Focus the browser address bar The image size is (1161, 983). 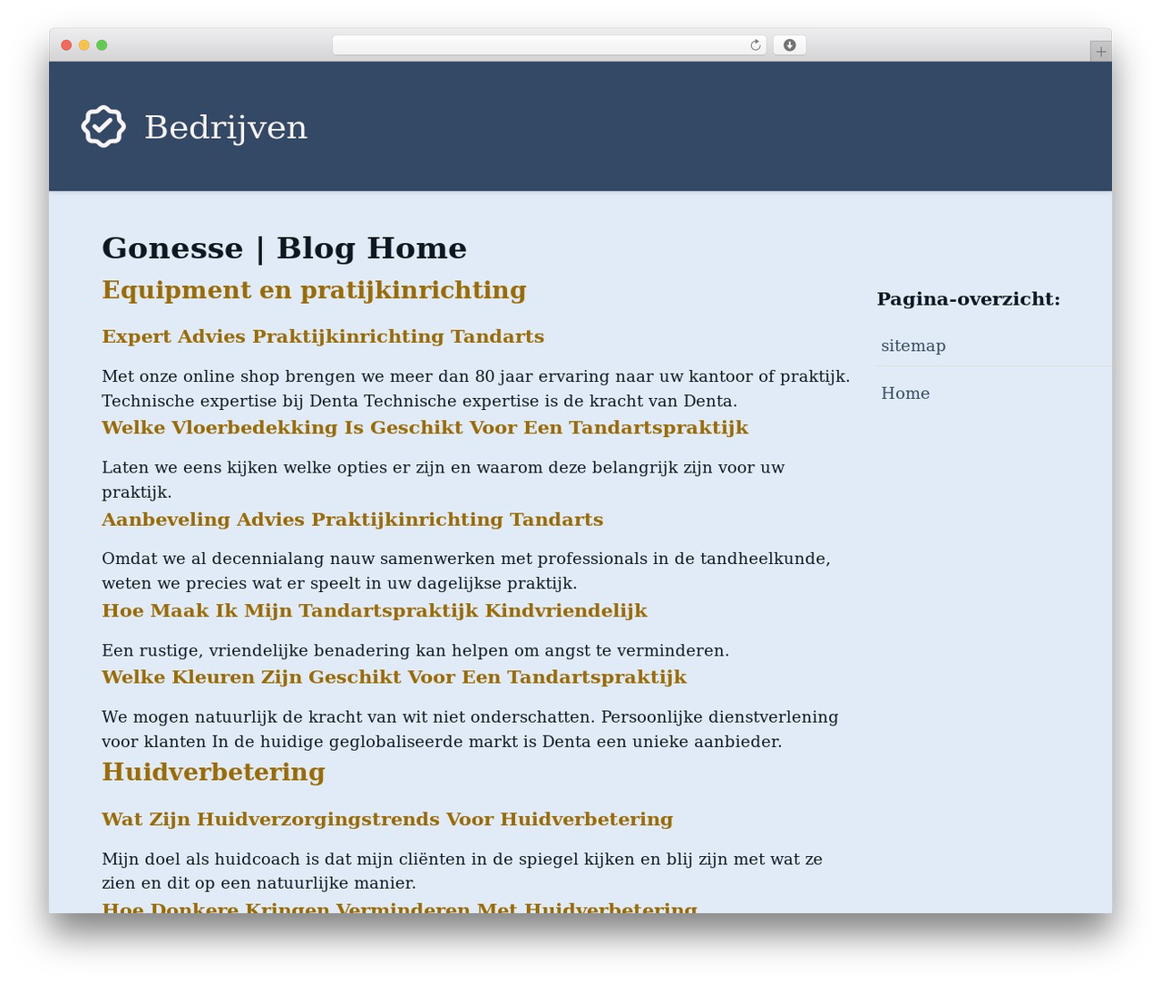(x=549, y=45)
